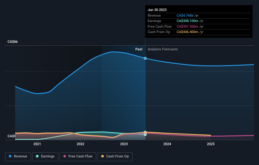This screenshot has height=165, width=259.
Task: Toggle the Free Cash Flow legend button
Action: 78,156
